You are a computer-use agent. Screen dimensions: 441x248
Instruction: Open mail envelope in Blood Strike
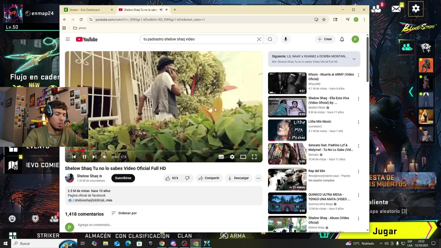coord(396,9)
